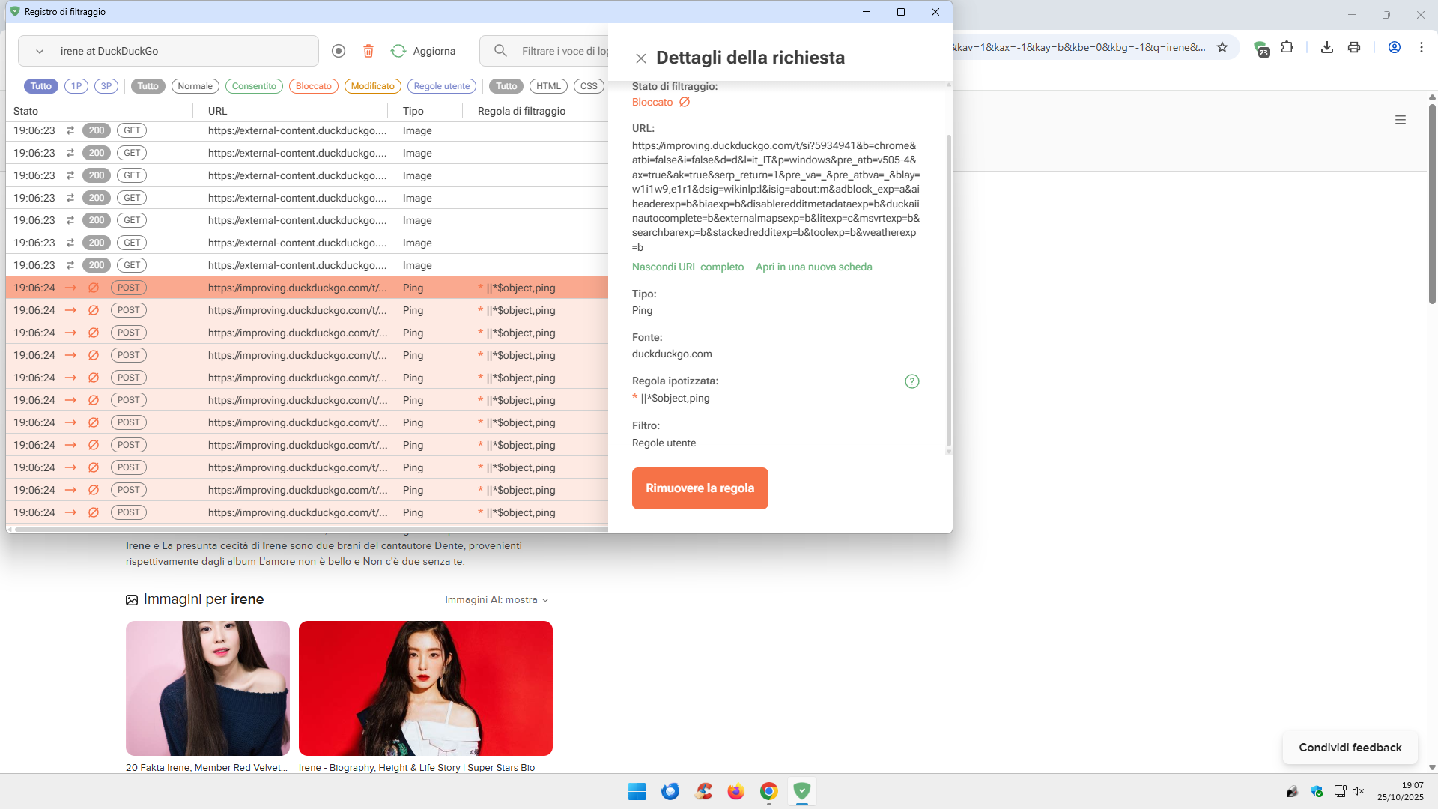1438x809 pixels.
Task: Click the record log icon
Action: (339, 51)
